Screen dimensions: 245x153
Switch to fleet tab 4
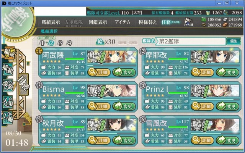(x=69, y=43)
